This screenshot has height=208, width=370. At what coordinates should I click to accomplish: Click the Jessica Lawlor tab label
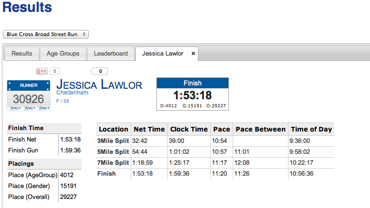(163, 54)
